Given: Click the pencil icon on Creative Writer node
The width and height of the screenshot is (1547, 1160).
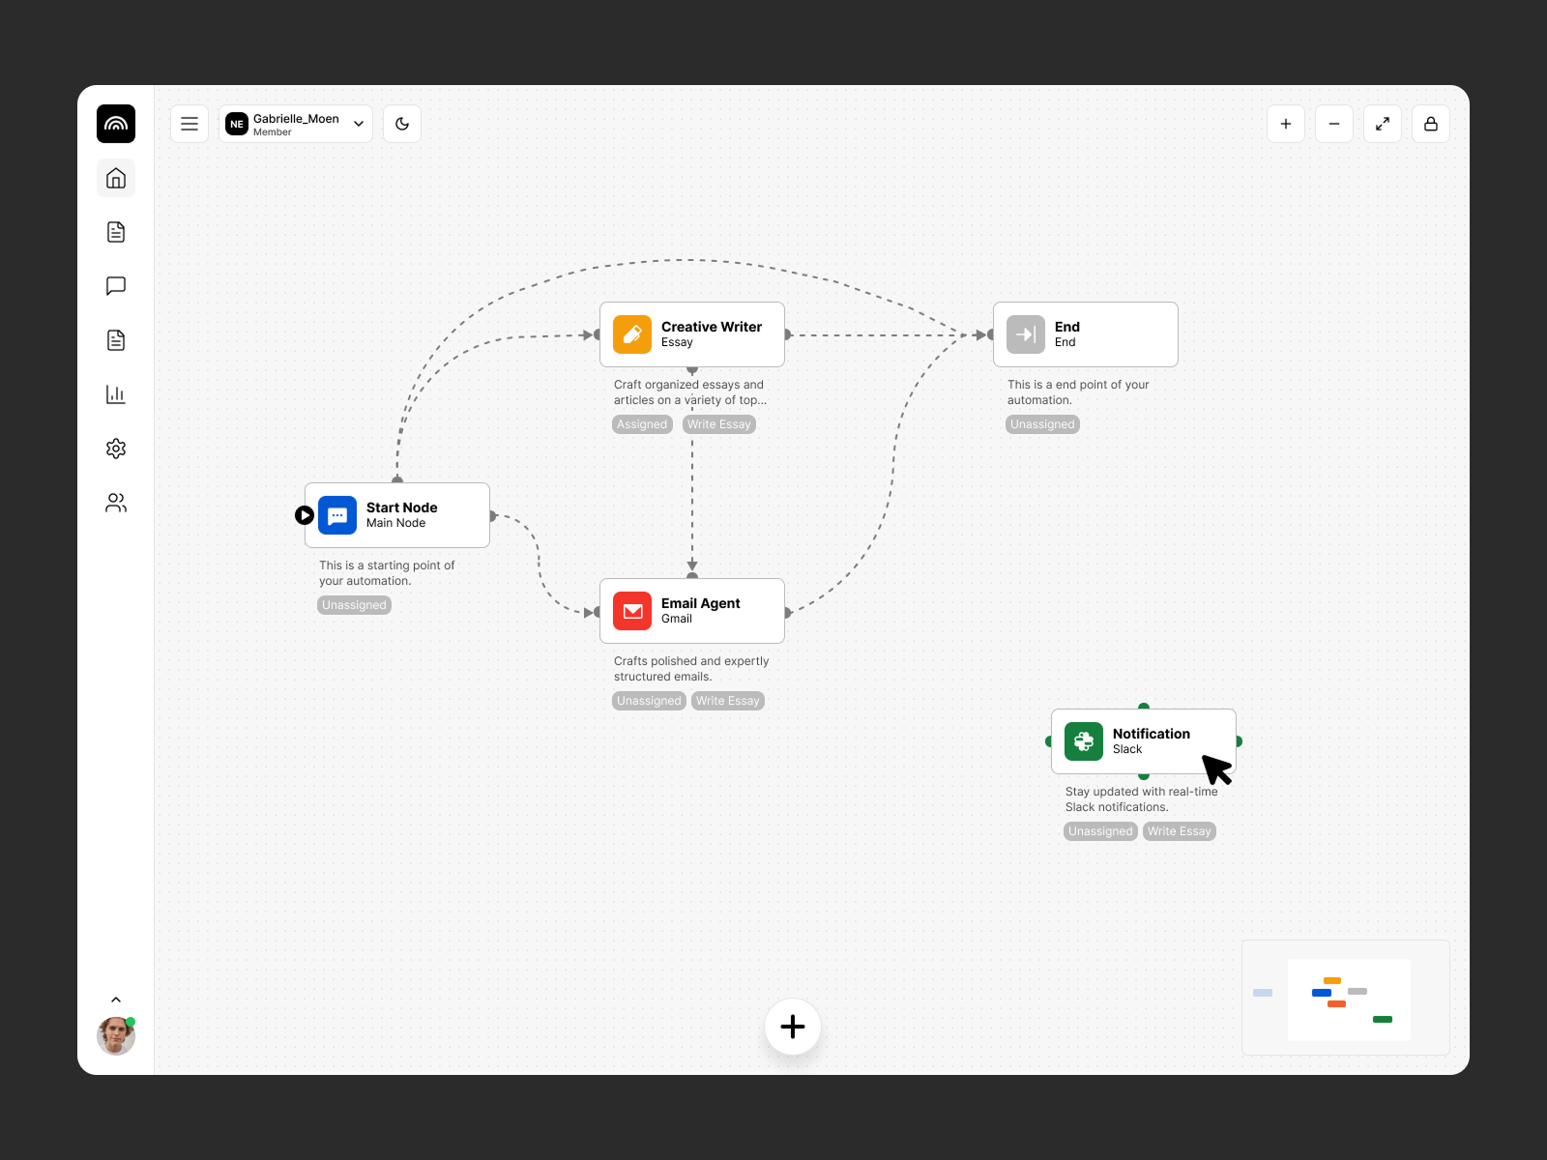Looking at the screenshot, I should click(x=632, y=334).
